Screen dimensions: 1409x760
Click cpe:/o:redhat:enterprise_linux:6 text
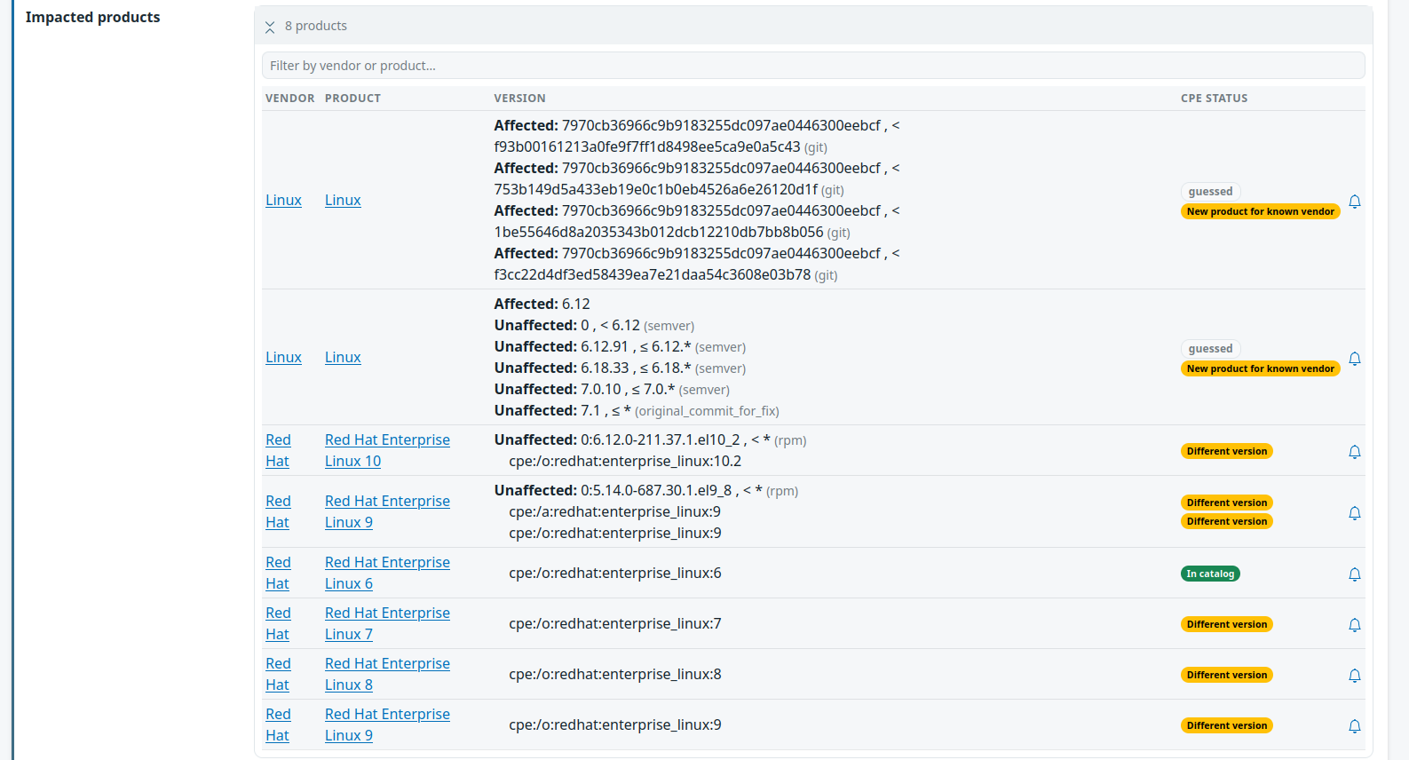[x=615, y=573]
